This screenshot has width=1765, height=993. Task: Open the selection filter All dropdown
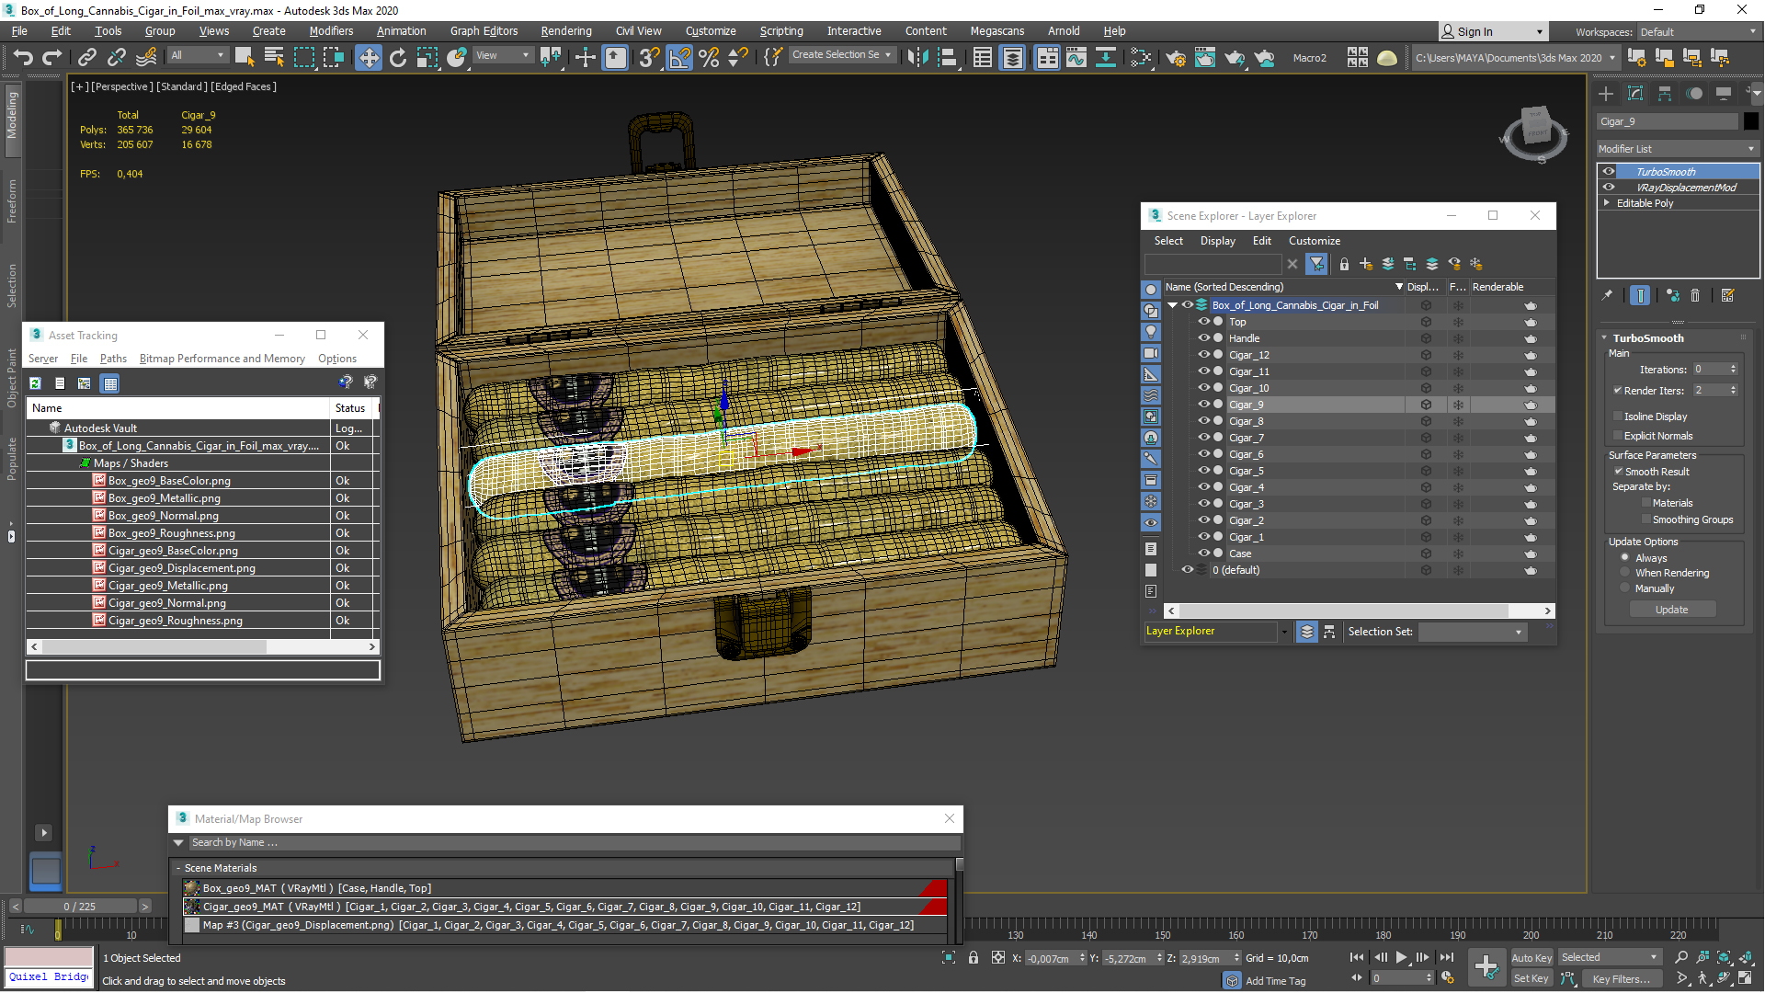197,56
